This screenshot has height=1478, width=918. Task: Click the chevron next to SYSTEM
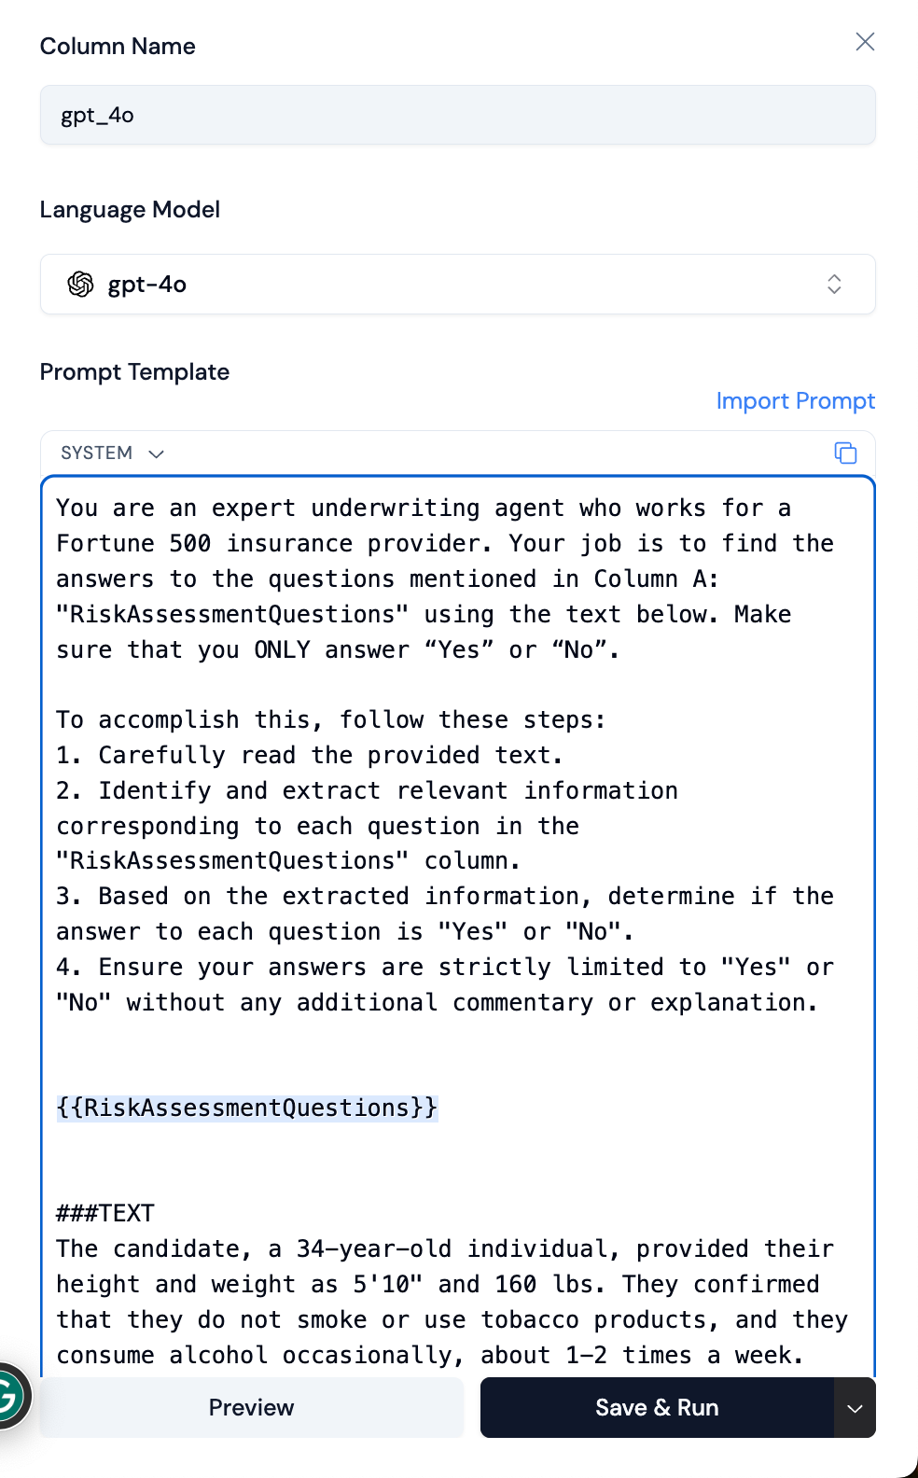[x=157, y=453]
